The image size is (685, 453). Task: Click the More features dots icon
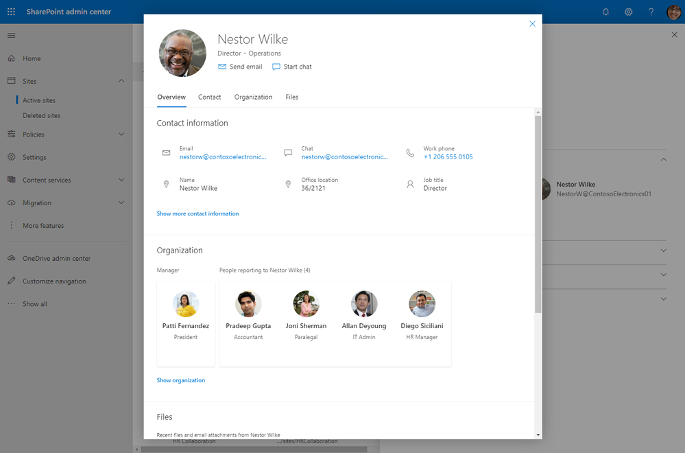coord(12,225)
